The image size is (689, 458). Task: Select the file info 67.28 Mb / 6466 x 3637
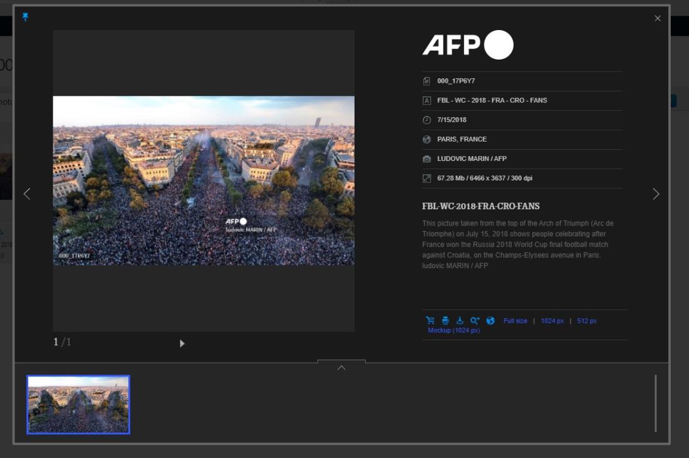click(485, 178)
